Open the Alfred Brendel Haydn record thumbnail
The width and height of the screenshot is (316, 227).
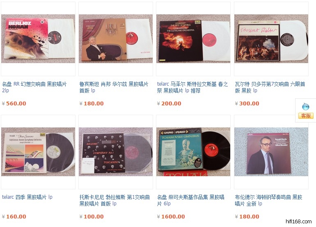(271, 152)
